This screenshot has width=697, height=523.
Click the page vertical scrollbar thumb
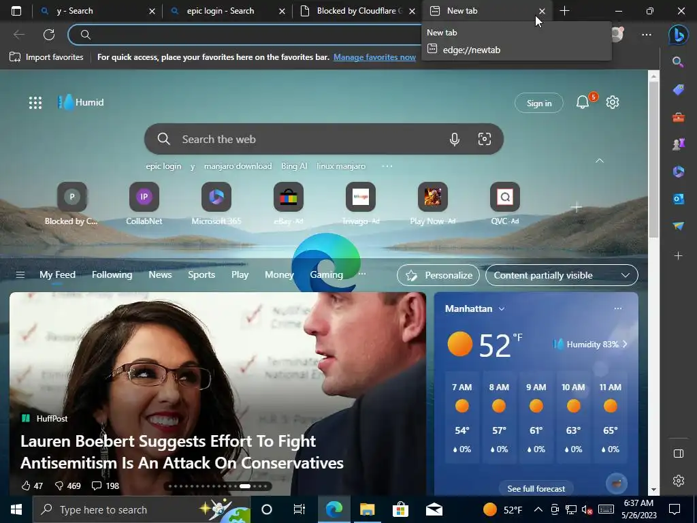pyautogui.click(x=653, y=159)
